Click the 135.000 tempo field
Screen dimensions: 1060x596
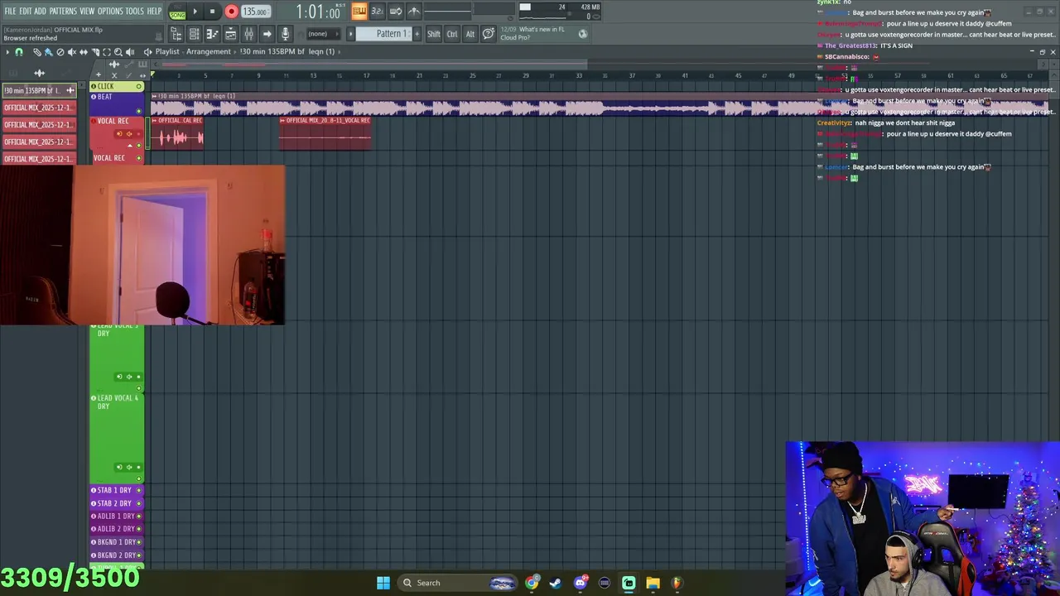point(255,12)
